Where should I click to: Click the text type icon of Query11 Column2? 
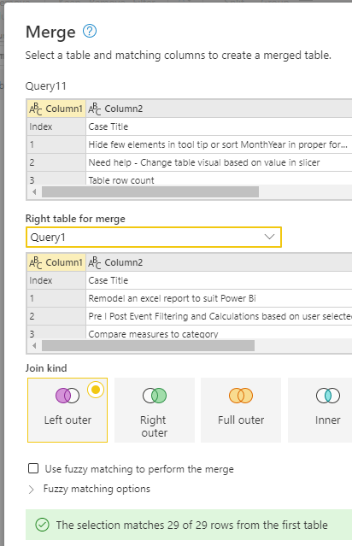[94, 109]
